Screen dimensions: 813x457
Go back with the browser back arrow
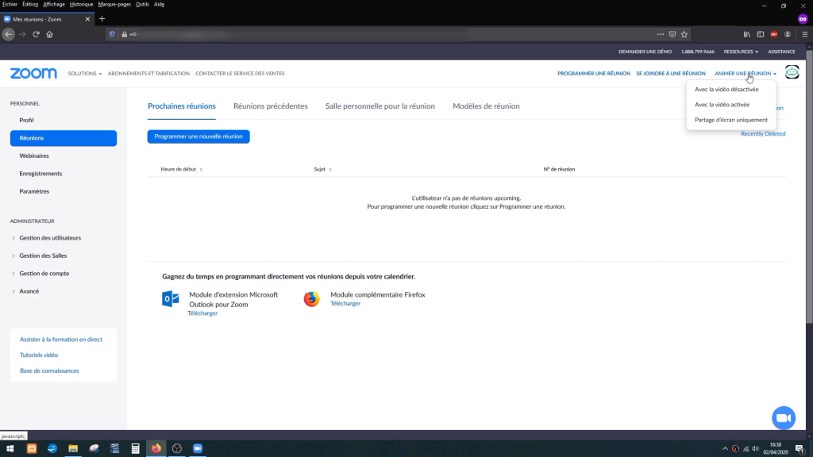coord(8,34)
